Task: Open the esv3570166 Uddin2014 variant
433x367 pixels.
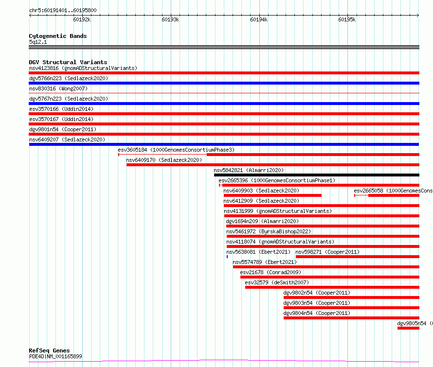Action: coord(61,109)
